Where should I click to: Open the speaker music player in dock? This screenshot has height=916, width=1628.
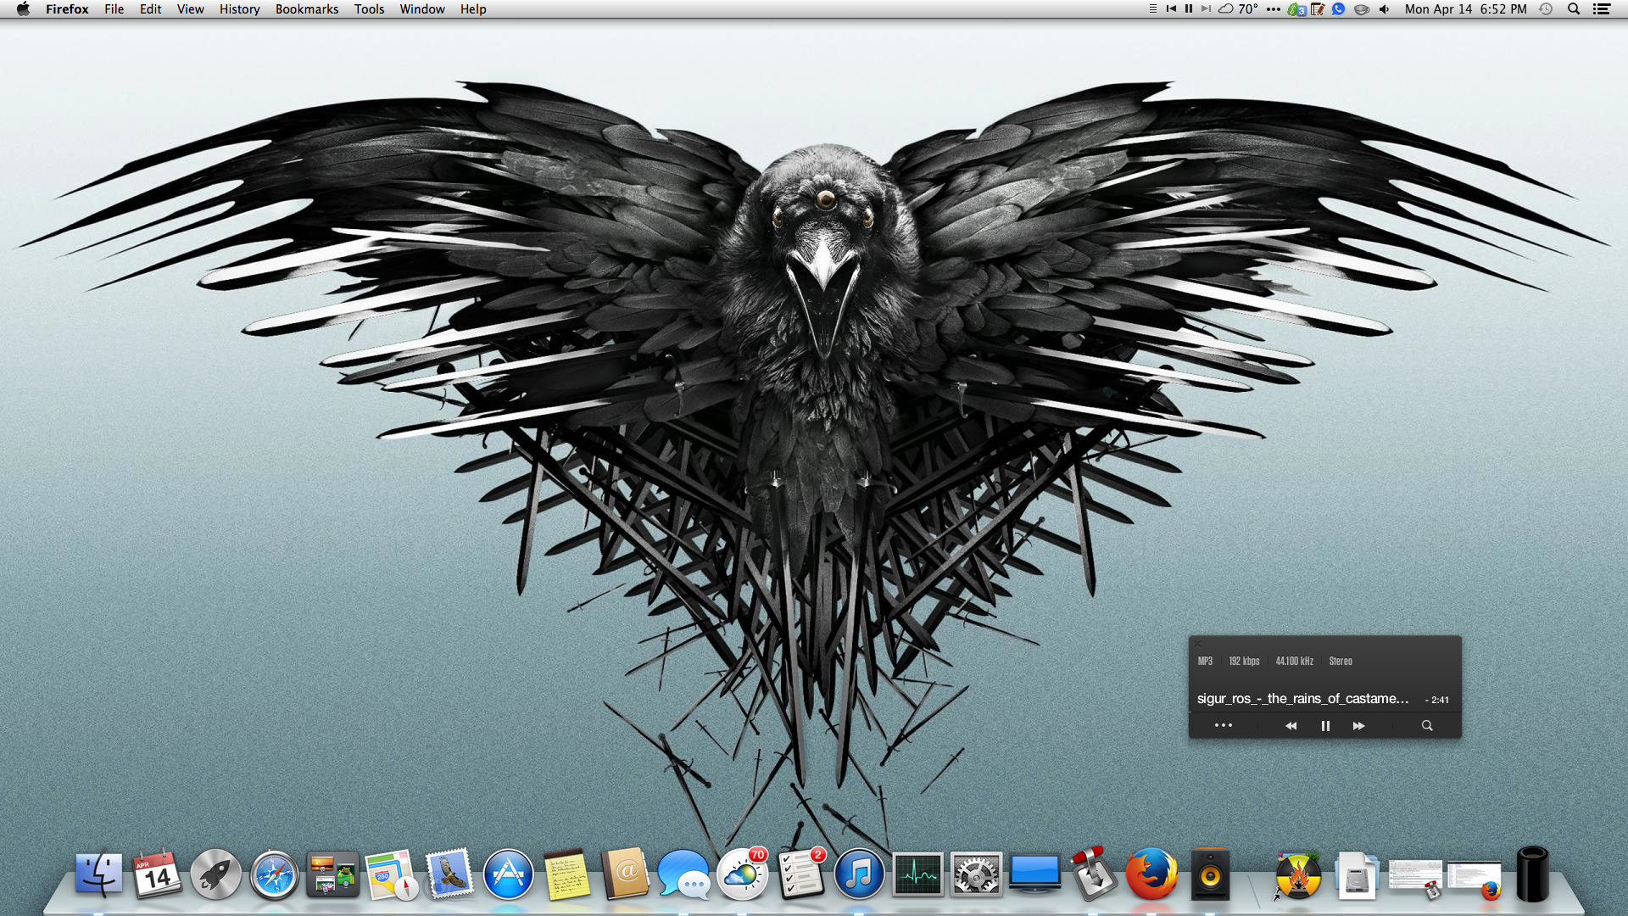click(1210, 874)
